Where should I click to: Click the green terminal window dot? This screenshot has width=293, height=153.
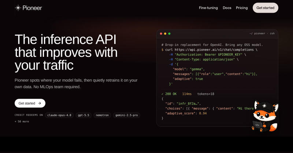(x=169, y=34)
